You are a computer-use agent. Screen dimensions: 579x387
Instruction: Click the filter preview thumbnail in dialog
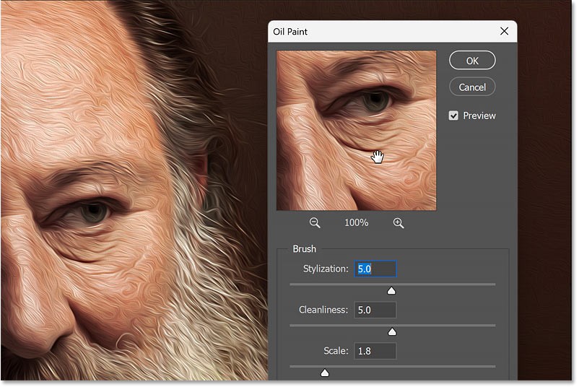tap(356, 130)
